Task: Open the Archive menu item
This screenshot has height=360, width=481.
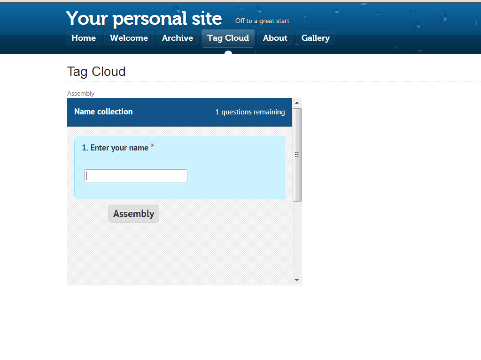Action: pos(177,38)
